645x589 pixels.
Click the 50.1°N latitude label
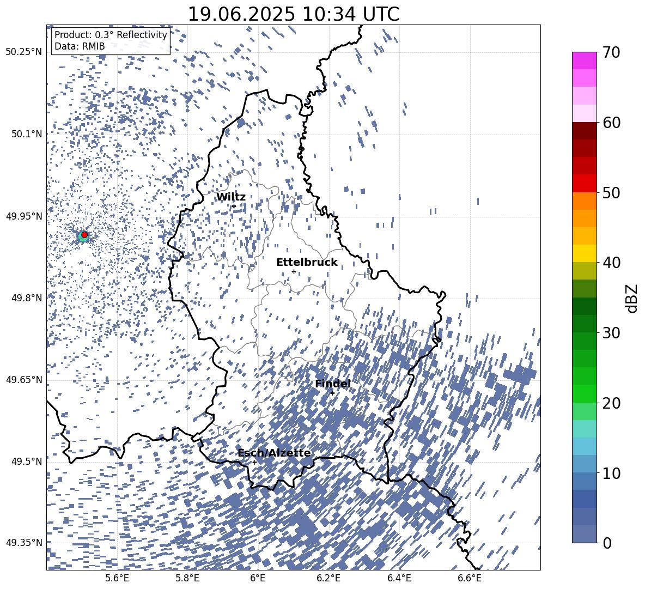(26, 134)
